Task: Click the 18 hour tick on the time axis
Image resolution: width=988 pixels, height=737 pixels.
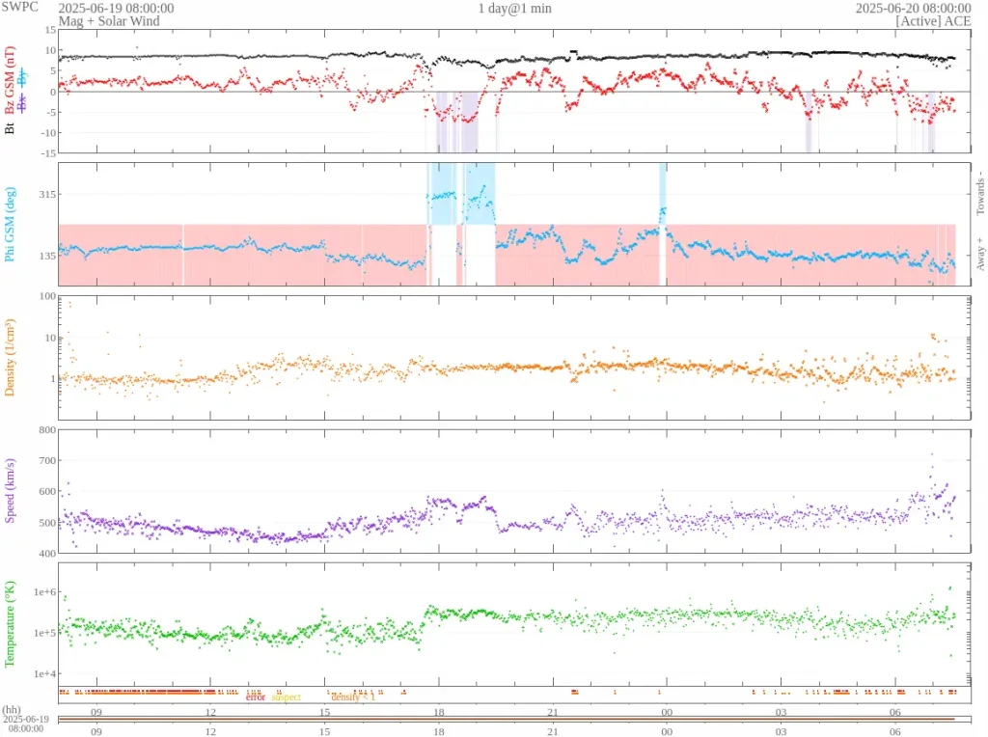Action: [438, 711]
